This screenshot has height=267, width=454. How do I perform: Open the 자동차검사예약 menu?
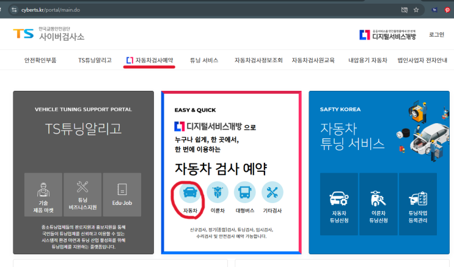150,60
